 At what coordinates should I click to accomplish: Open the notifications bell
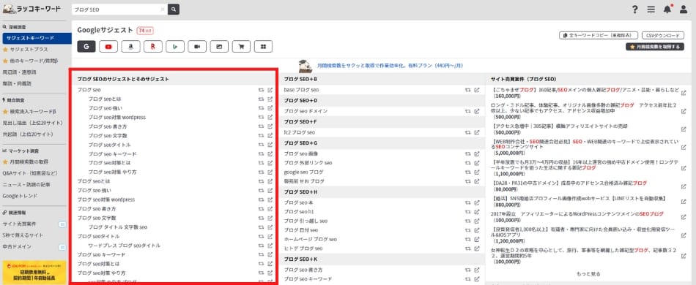pyautogui.click(x=667, y=9)
